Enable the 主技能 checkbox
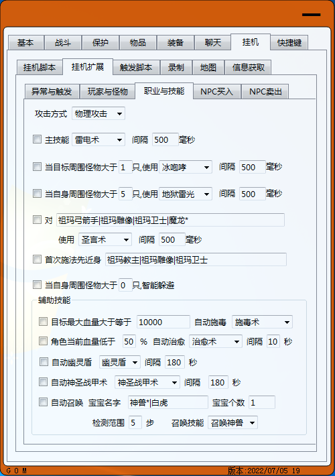 pos(37,139)
